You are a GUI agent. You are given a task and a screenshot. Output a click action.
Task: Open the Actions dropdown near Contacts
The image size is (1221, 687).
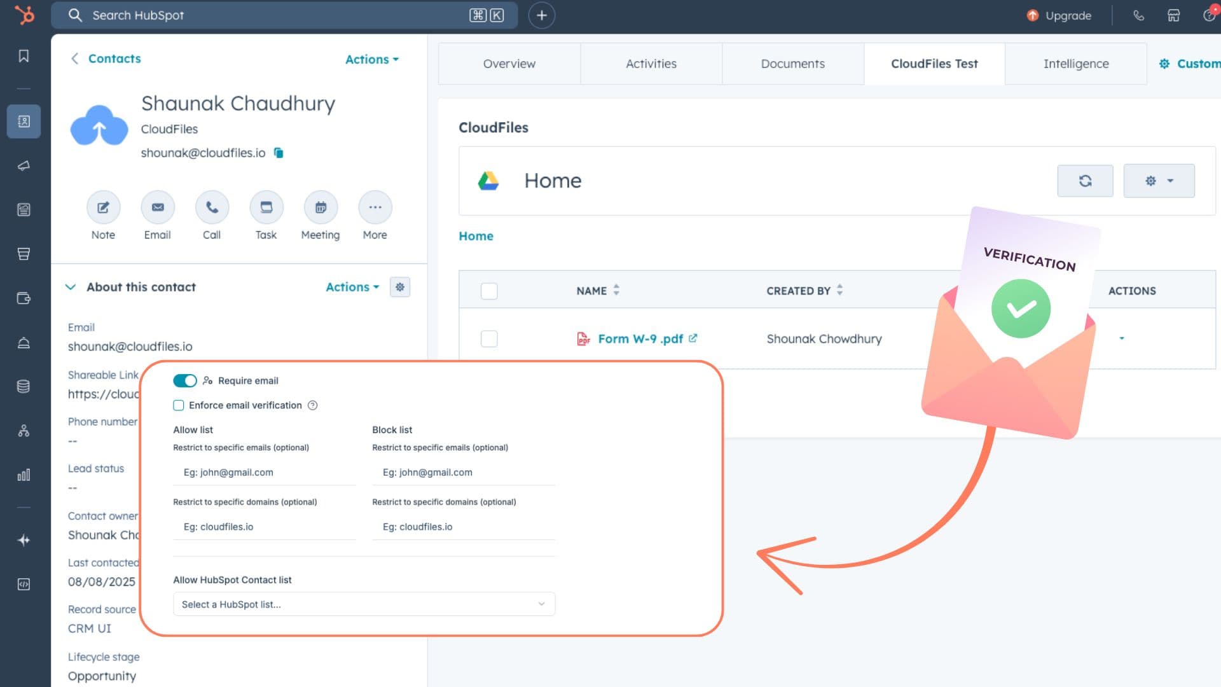tap(371, 59)
